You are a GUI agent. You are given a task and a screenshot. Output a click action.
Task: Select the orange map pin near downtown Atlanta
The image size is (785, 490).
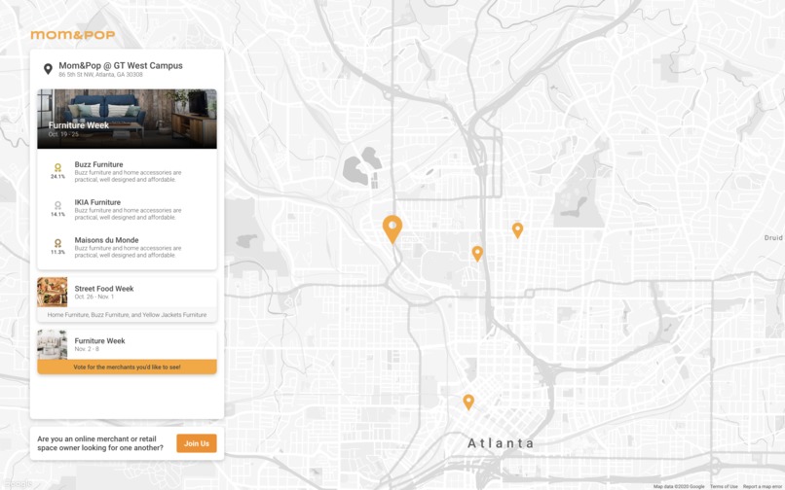click(468, 402)
